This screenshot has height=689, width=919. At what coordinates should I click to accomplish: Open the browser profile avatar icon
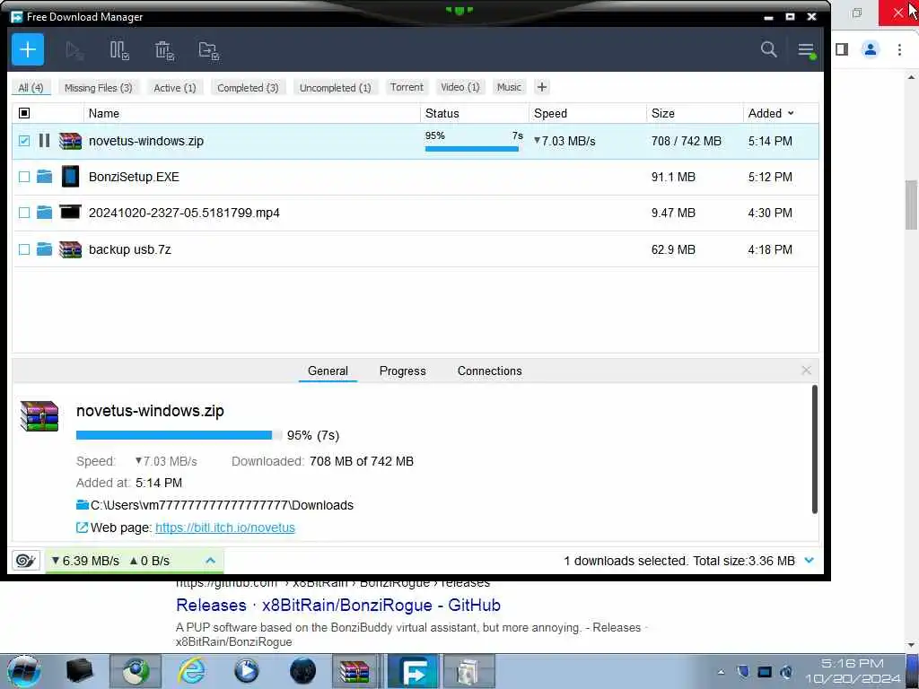pos(871,49)
